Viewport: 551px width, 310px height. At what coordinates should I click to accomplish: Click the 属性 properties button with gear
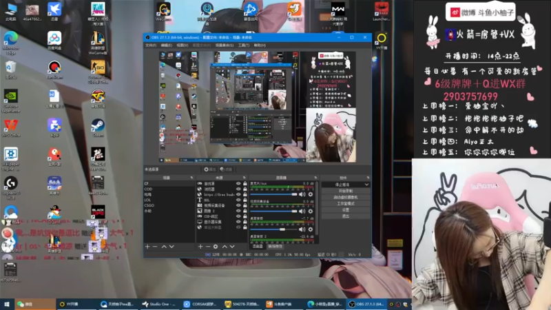pyautogui.click(x=210, y=169)
